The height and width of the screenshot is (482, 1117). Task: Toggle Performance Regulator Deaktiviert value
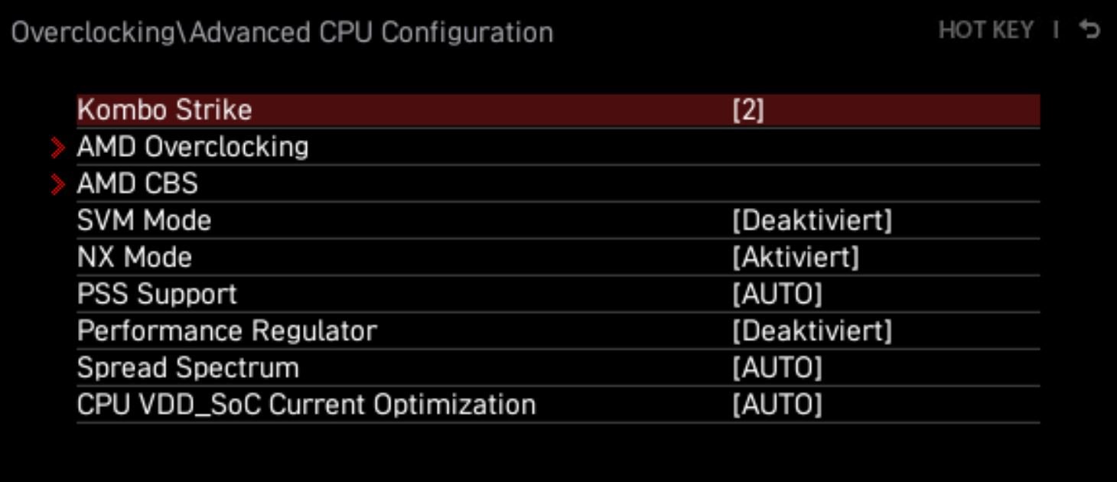point(812,331)
